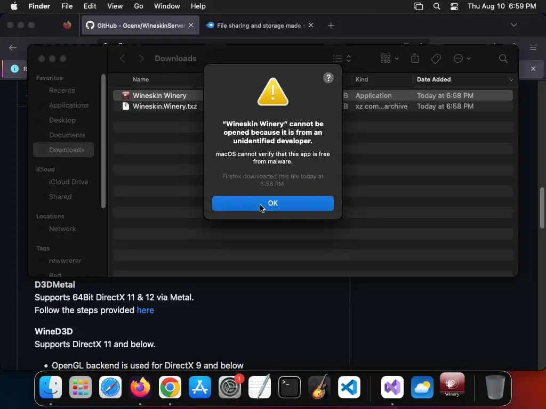Dismiss the Firefox notification bar
The width and height of the screenshot is (546, 409).
pos(533,69)
